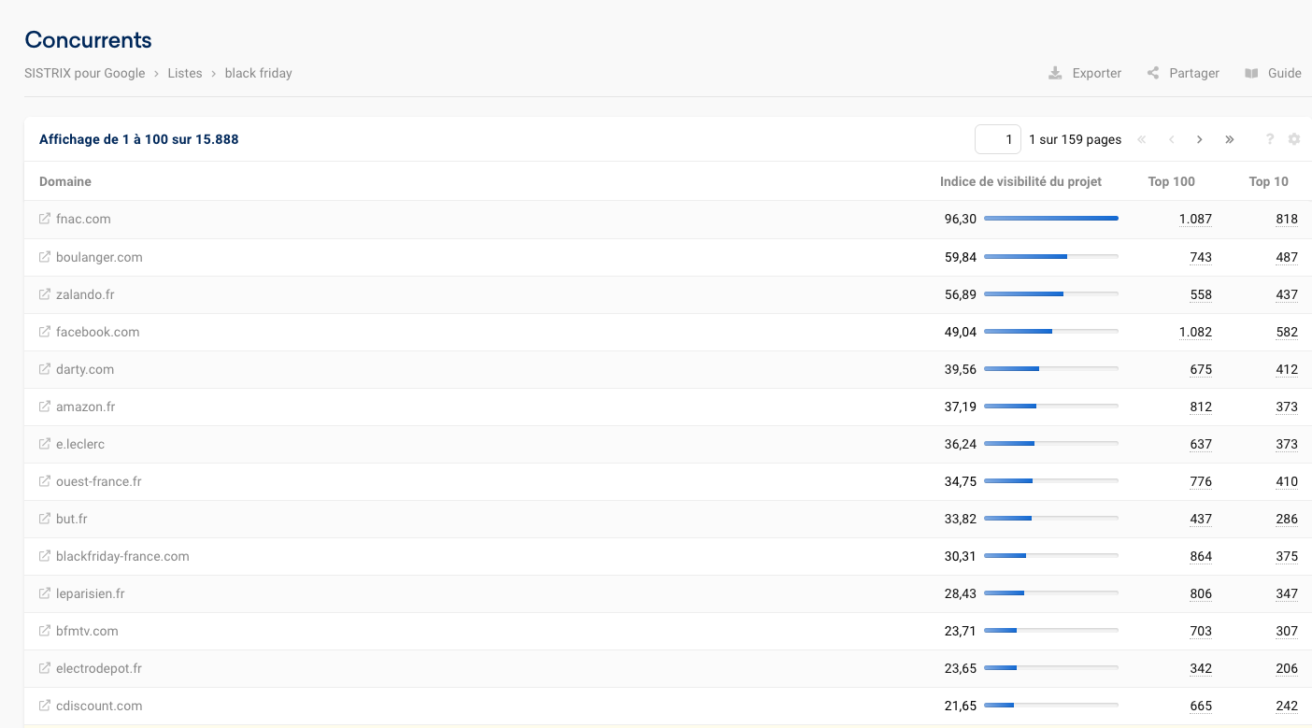Sort by Top 10 column header

coord(1268,181)
